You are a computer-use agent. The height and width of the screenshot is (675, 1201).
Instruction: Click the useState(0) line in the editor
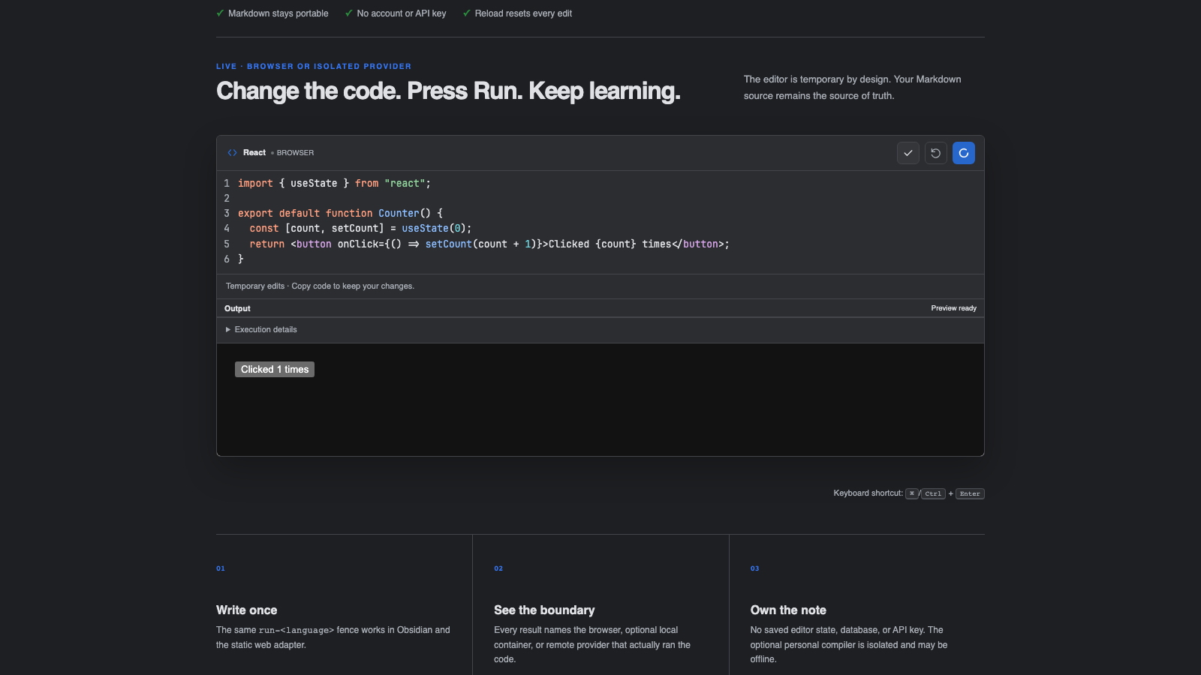point(360,229)
